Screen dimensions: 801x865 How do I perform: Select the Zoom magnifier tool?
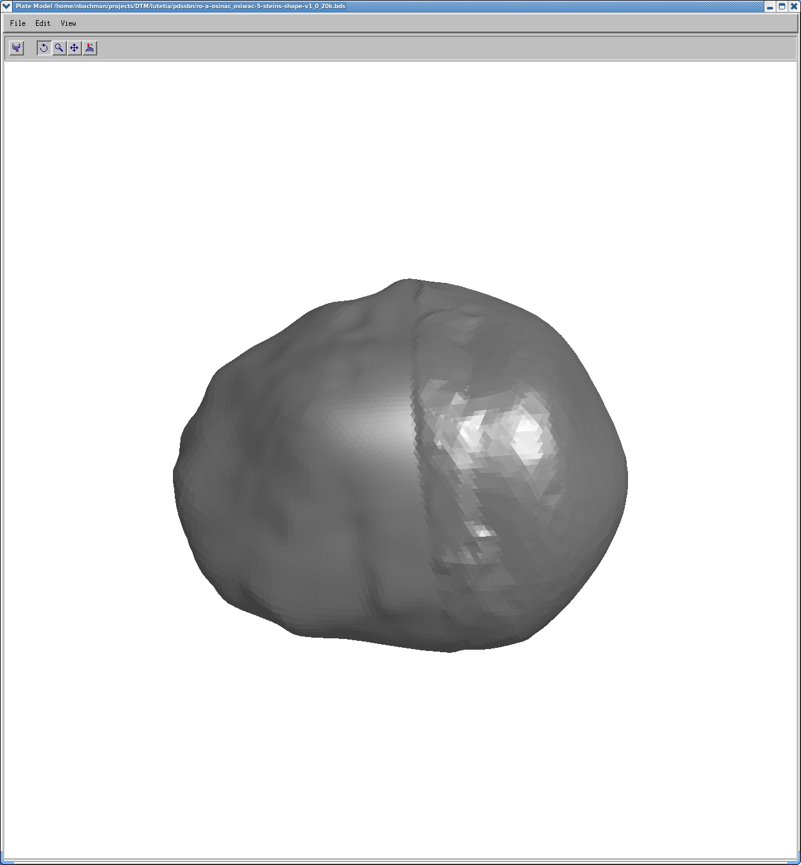[59, 48]
